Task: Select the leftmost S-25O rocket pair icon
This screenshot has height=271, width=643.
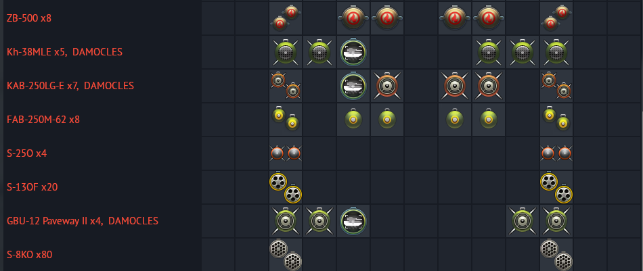Action: [286, 153]
